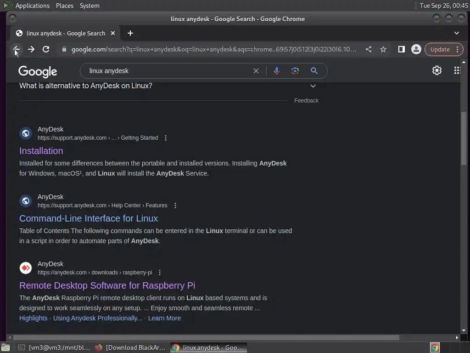Open Google quick settings gear
Screen dimensions: 470x353
point(437,70)
